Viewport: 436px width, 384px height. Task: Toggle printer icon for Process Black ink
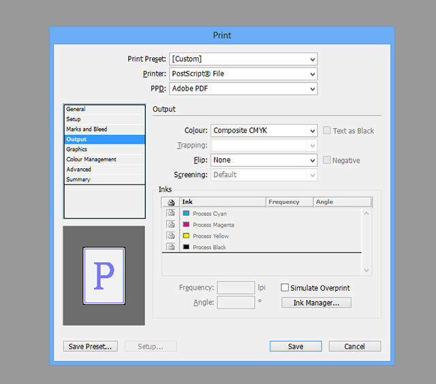(x=170, y=246)
